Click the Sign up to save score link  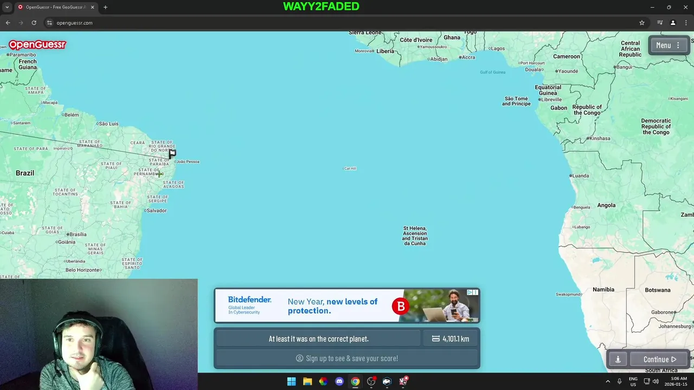pos(347,359)
